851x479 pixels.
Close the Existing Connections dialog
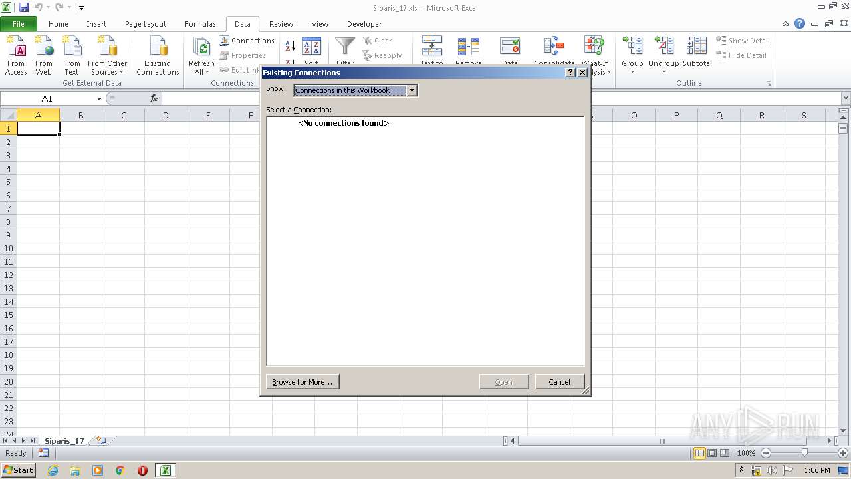click(582, 73)
